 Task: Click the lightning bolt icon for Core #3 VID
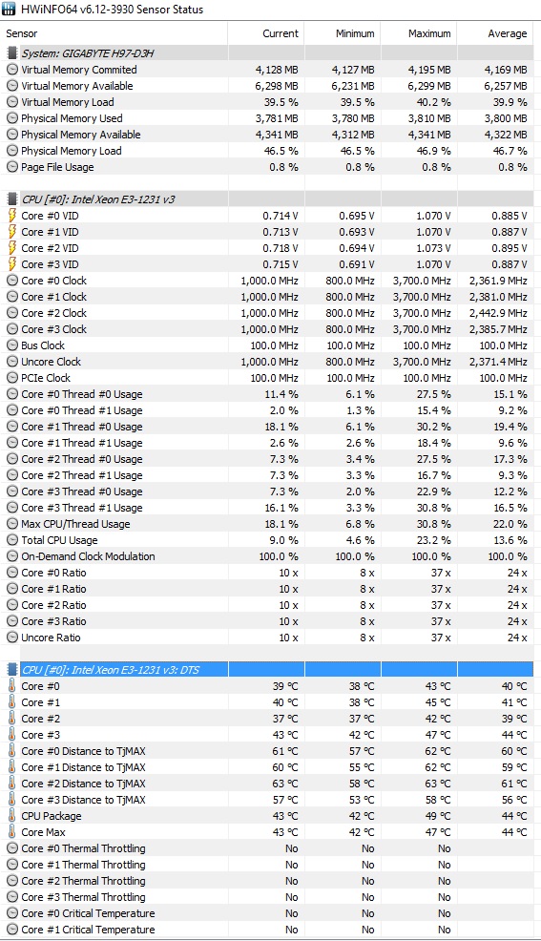[12, 264]
